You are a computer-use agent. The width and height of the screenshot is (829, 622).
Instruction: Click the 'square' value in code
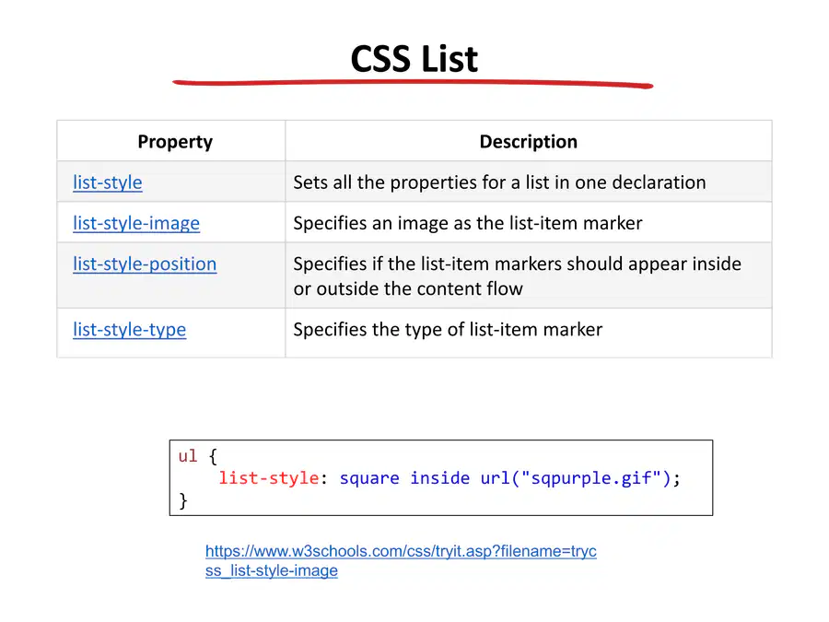[x=369, y=478]
